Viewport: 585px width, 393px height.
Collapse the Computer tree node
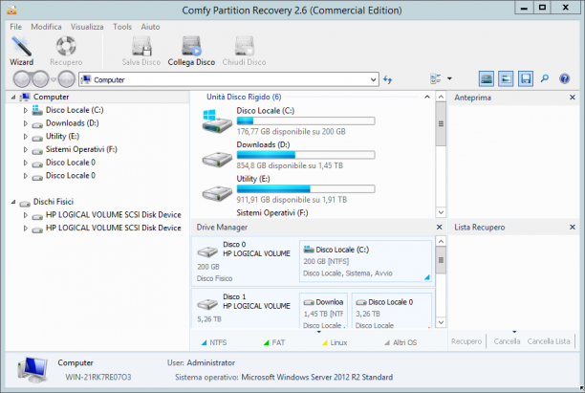(x=13, y=97)
